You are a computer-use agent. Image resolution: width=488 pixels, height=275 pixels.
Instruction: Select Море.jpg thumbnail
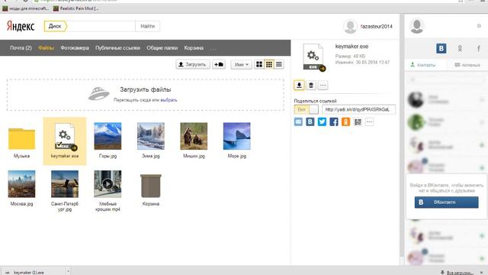tap(237, 136)
